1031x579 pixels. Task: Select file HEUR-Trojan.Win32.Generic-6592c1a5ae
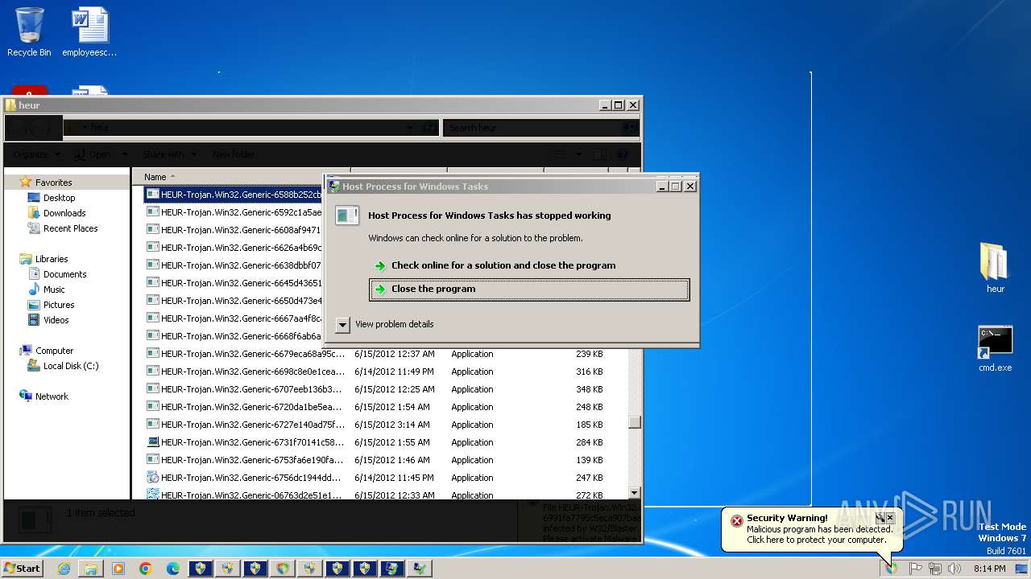point(233,212)
